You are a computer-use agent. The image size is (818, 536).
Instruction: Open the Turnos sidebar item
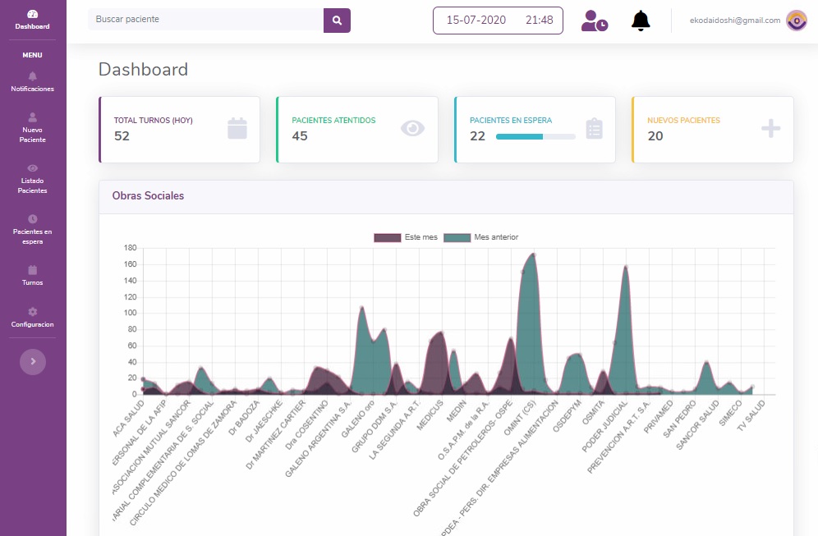pos(33,276)
